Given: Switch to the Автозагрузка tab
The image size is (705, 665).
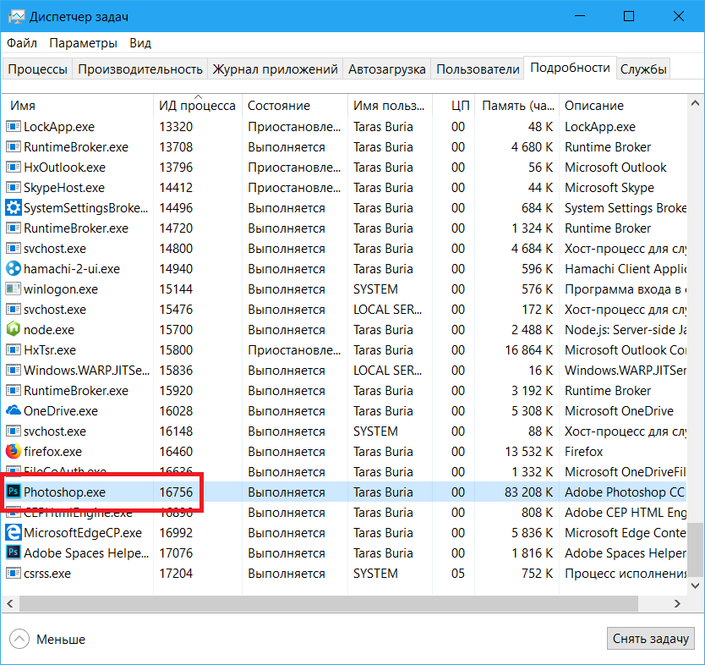Looking at the screenshot, I should point(386,69).
